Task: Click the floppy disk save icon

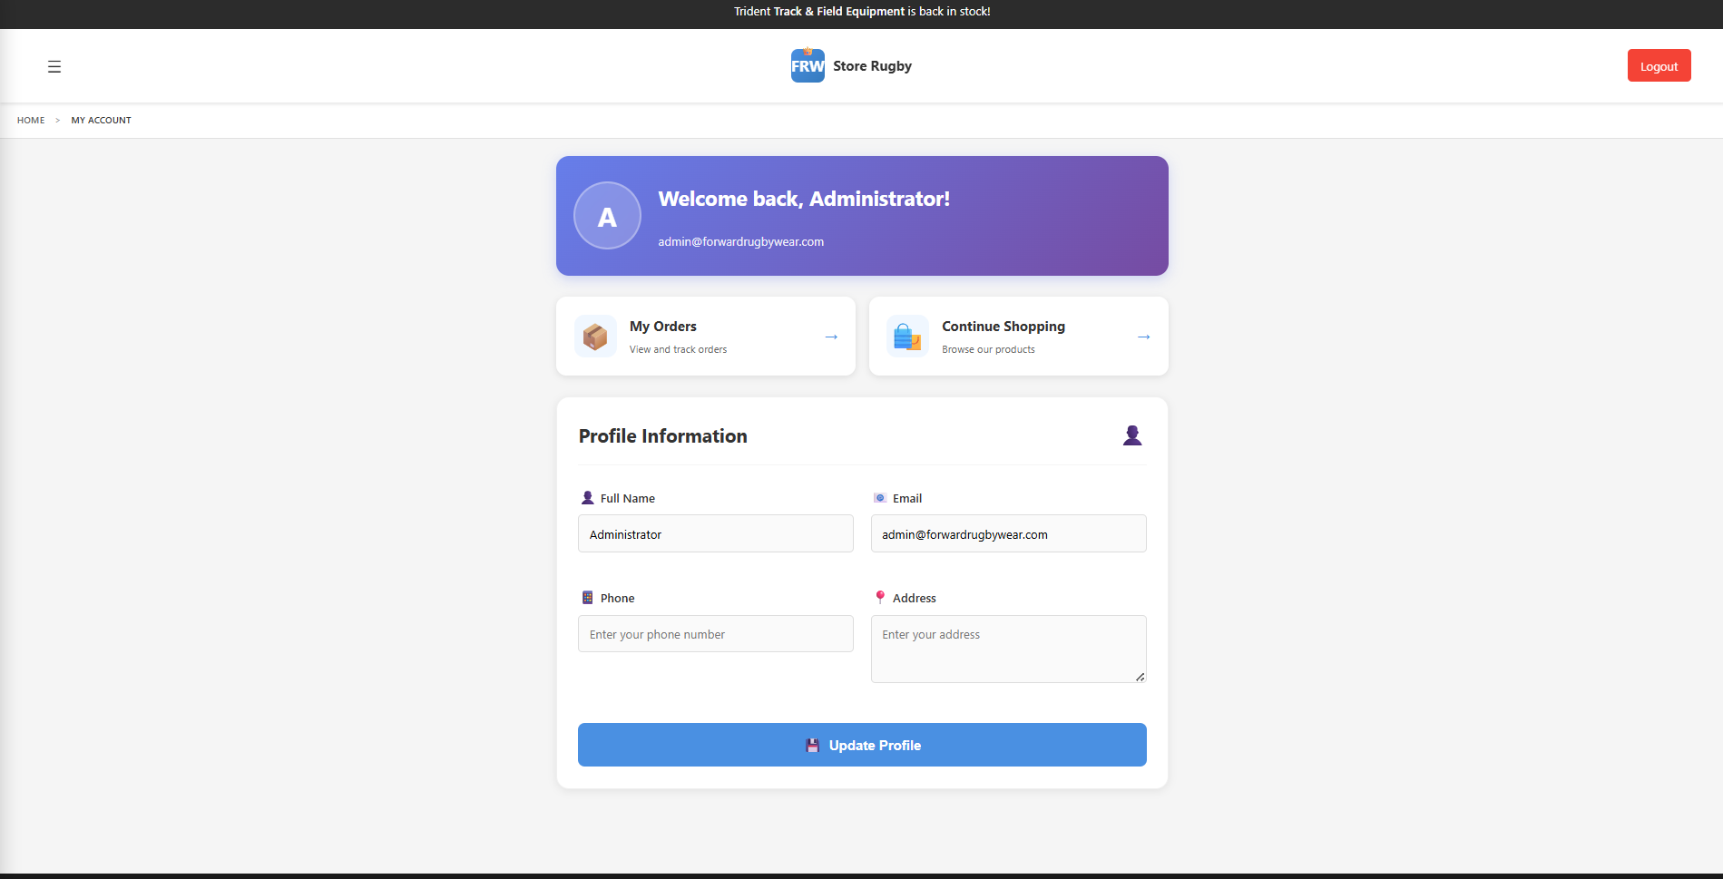Action: coord(813,746)
